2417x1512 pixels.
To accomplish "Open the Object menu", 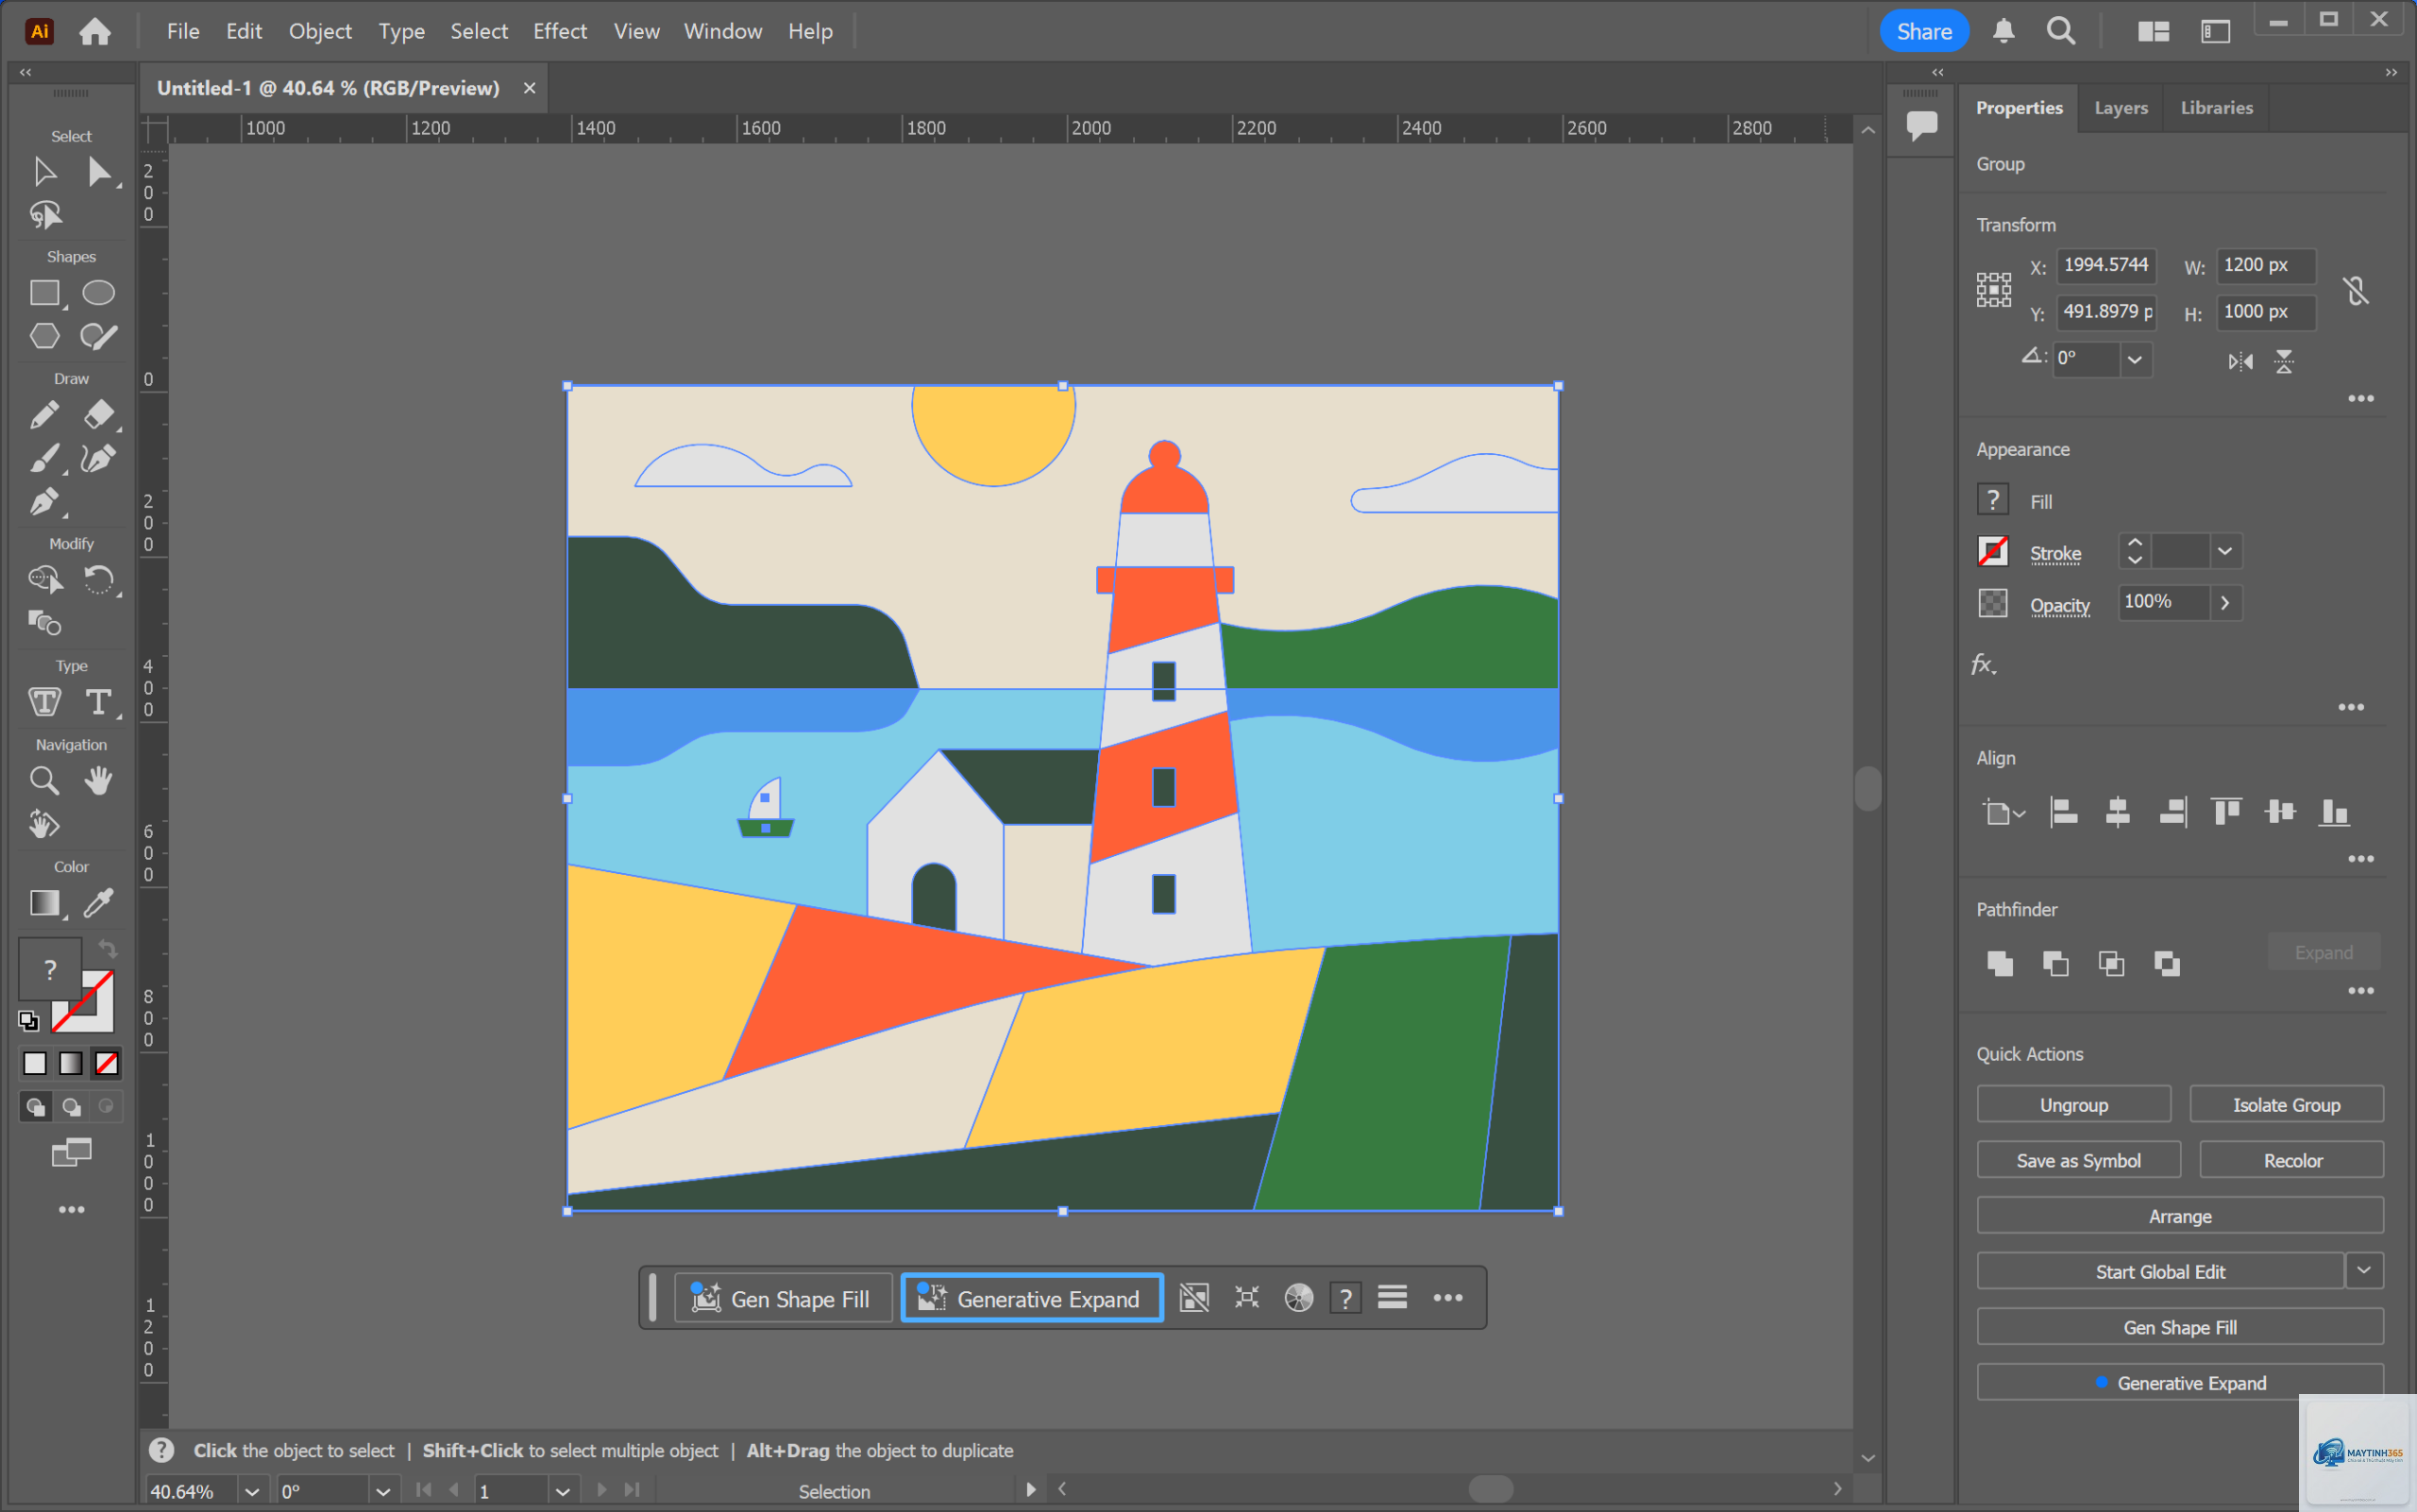I will (320, 31).
